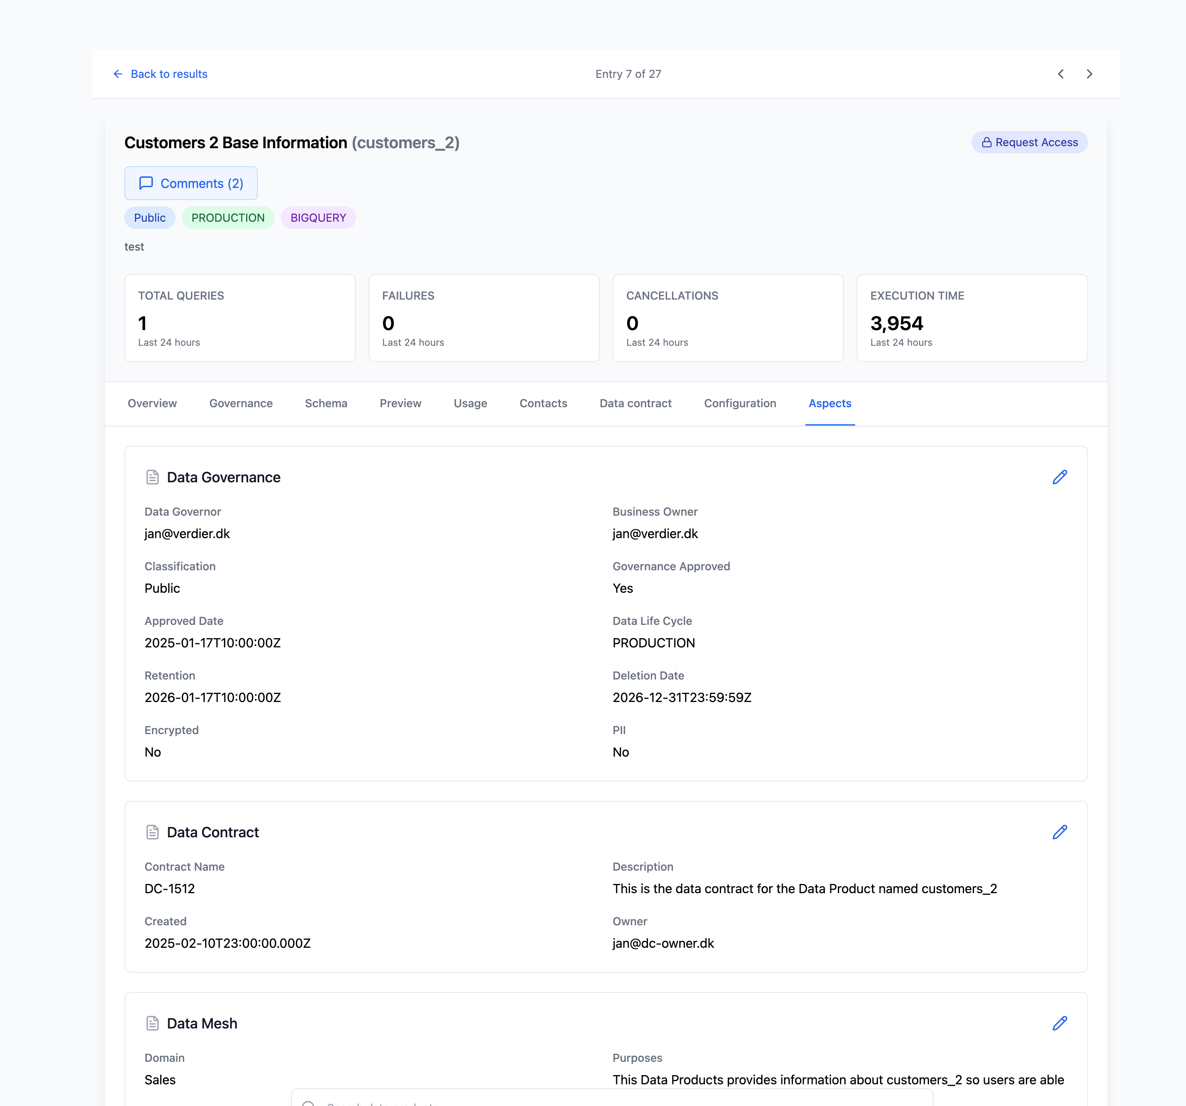Open the Data contract tab
The image size is (1186, 1106).
[x=635, y=404]
